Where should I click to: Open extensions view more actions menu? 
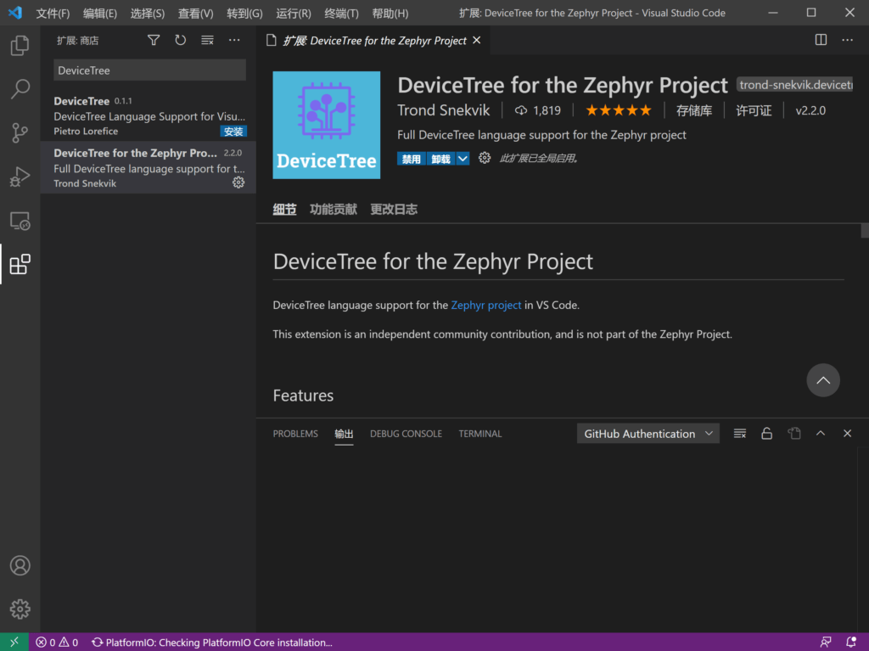234,40
